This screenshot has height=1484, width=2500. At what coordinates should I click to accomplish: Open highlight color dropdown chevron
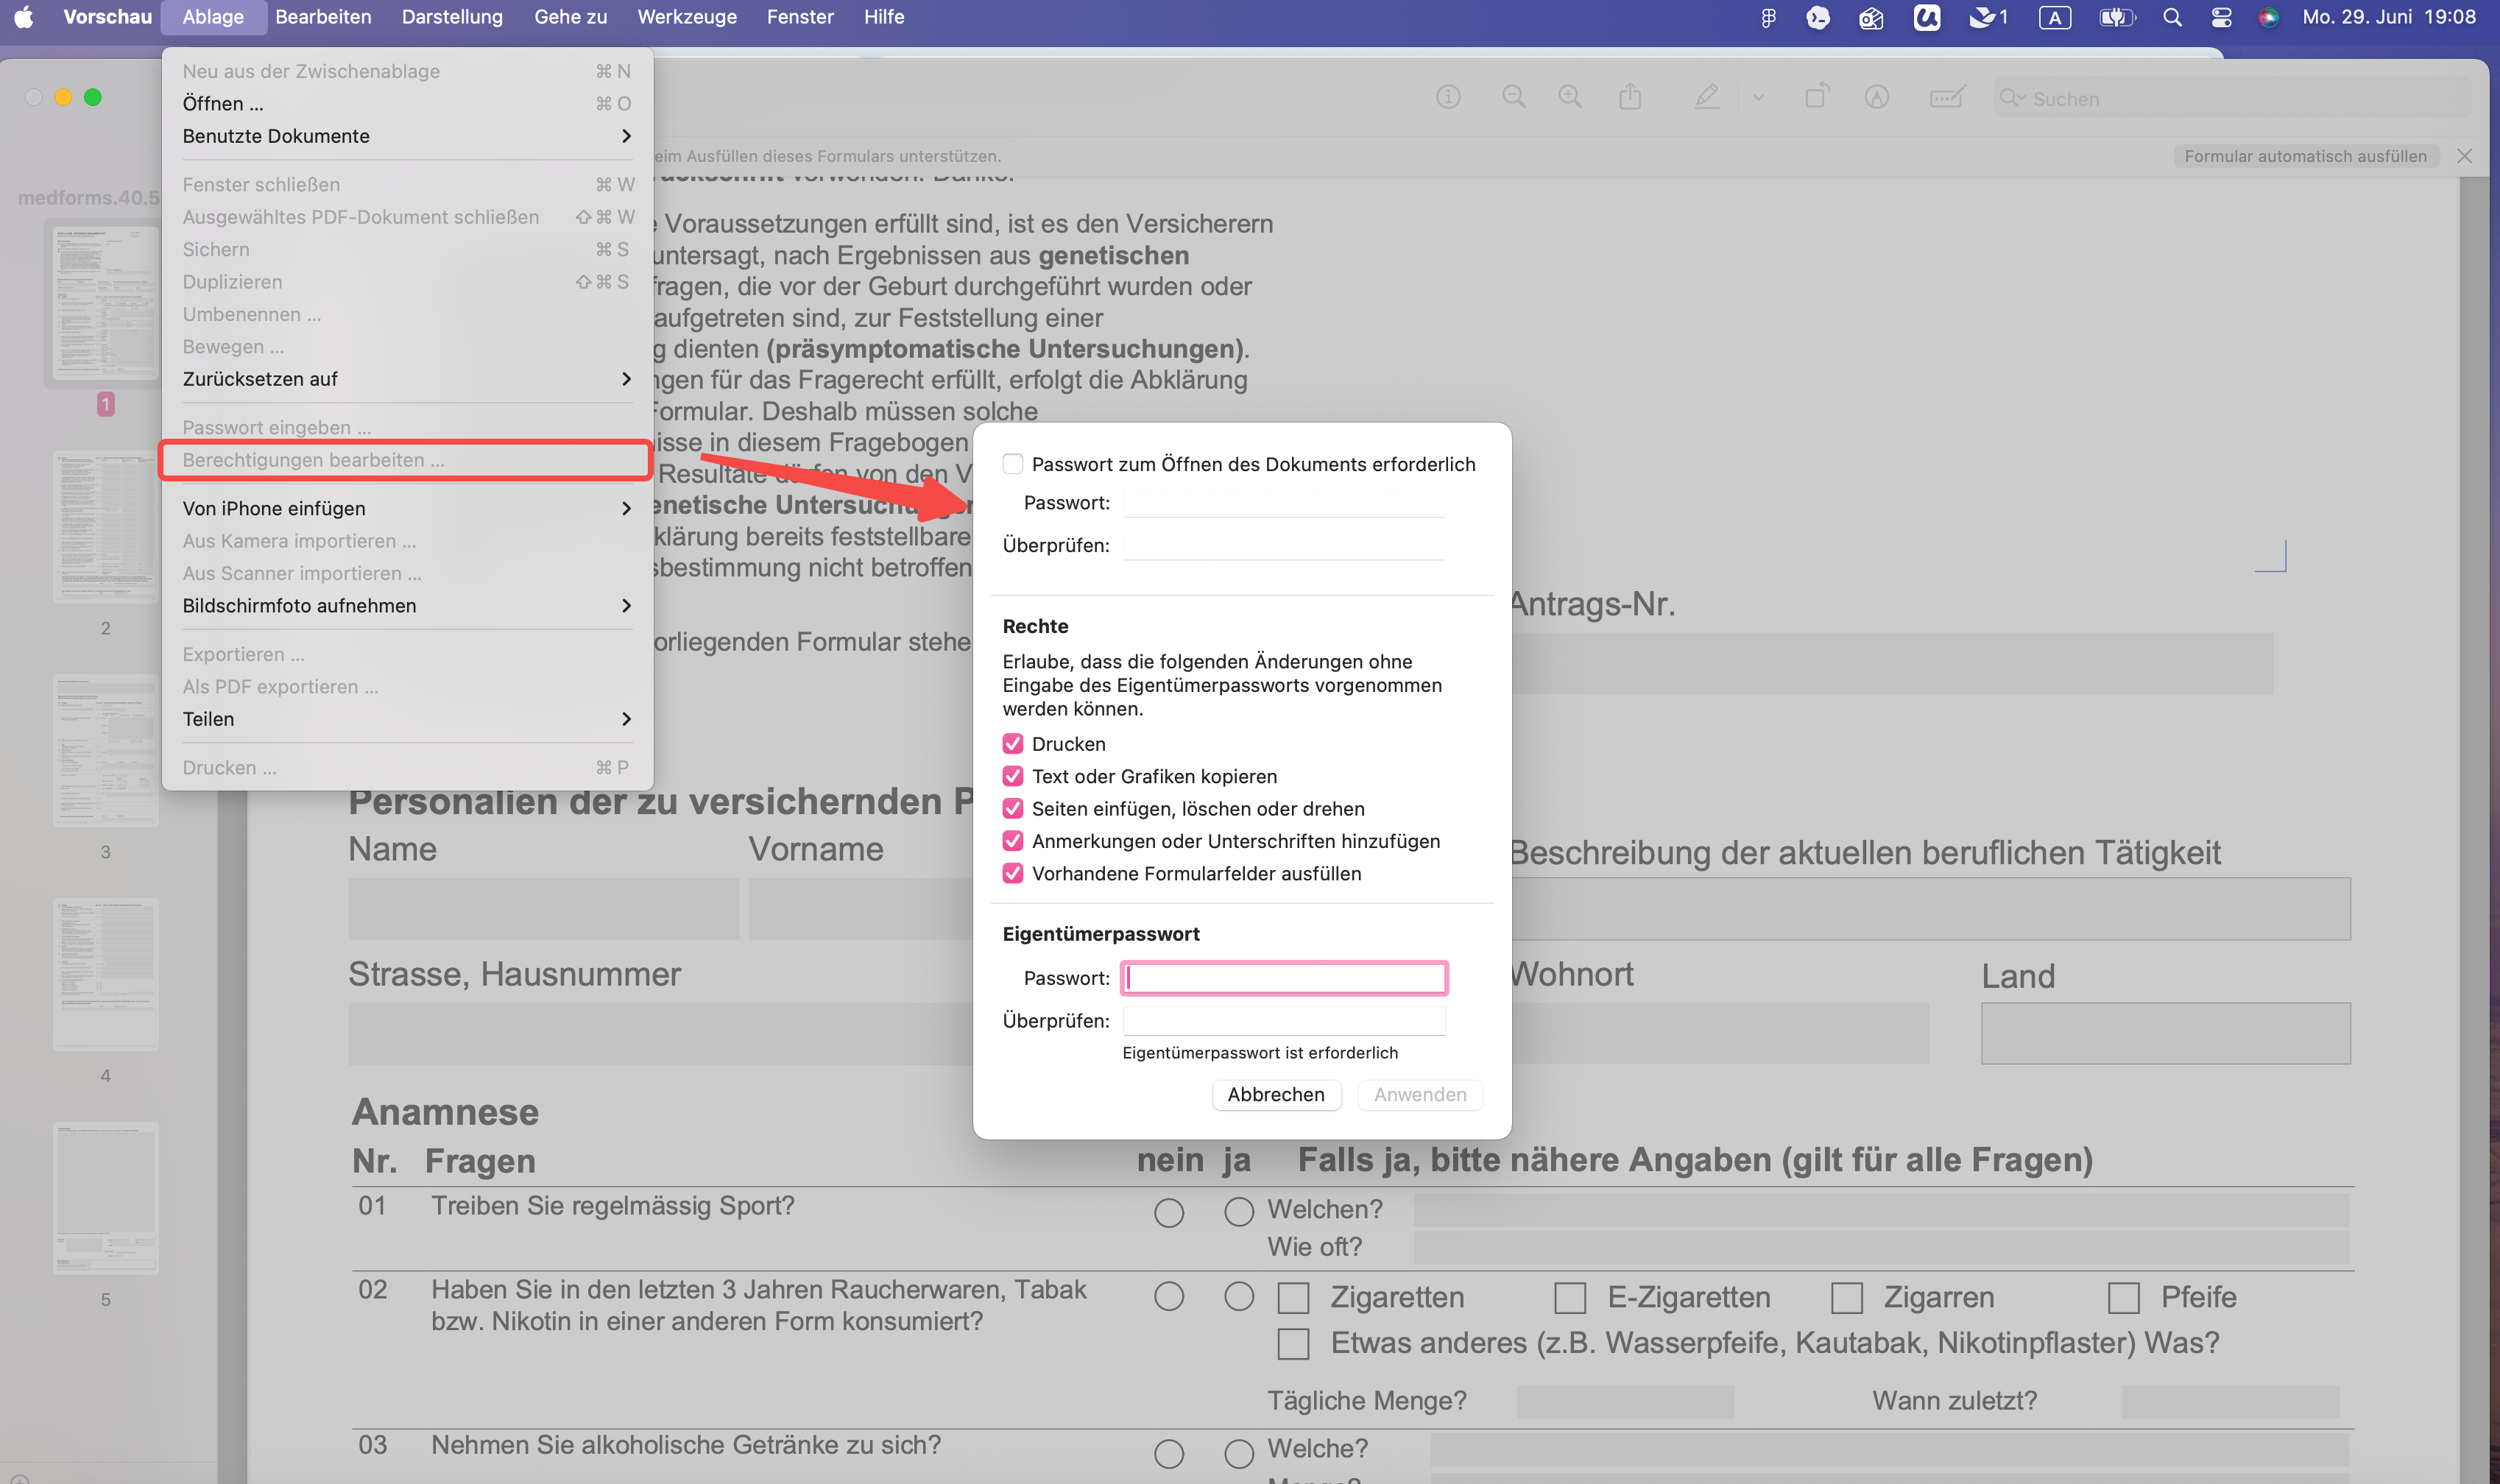[x=1757, y=98]
